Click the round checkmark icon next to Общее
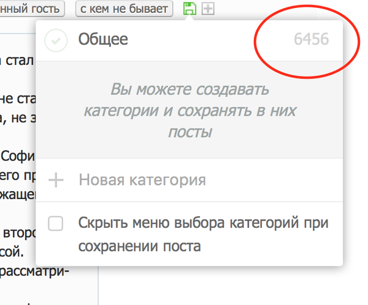This screenshot has width=368, height=305. (56, 40)
